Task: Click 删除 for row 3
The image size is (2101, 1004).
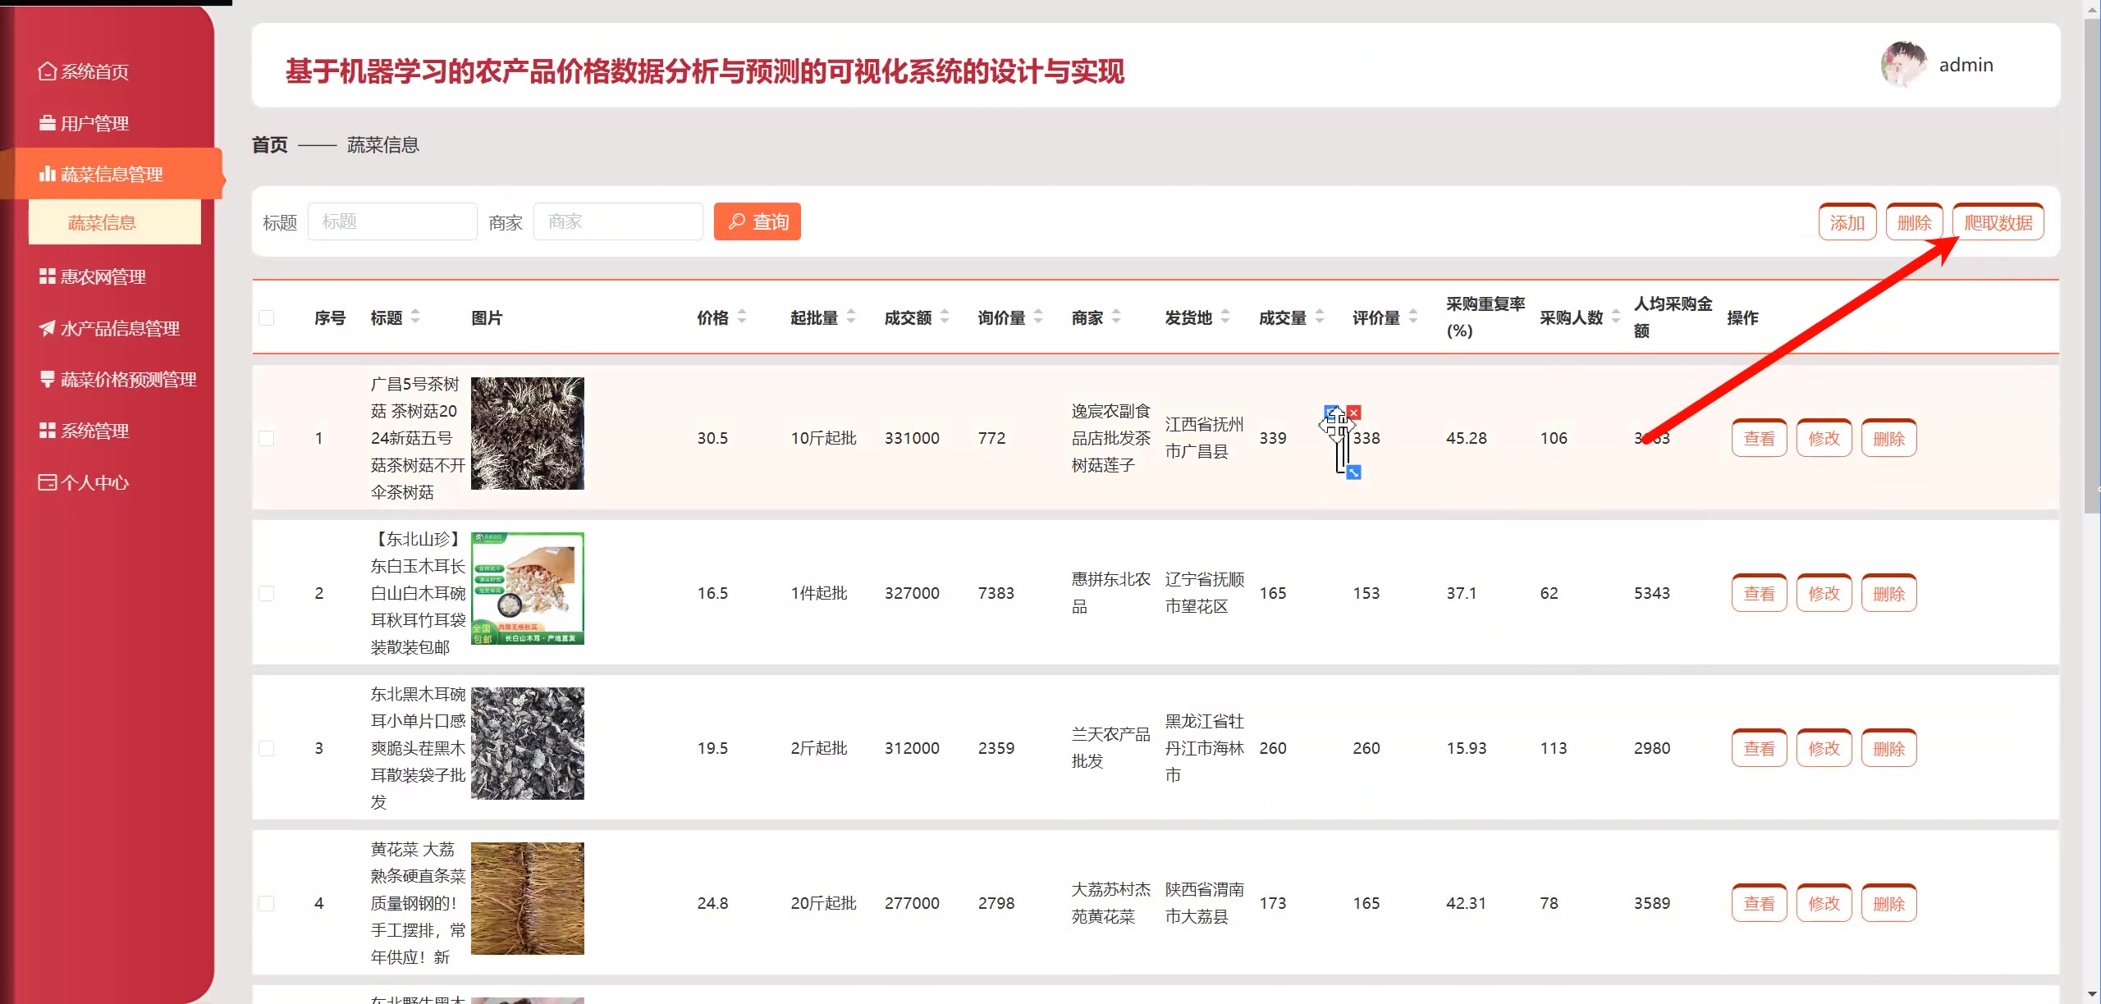Action: coord(1889,749)
